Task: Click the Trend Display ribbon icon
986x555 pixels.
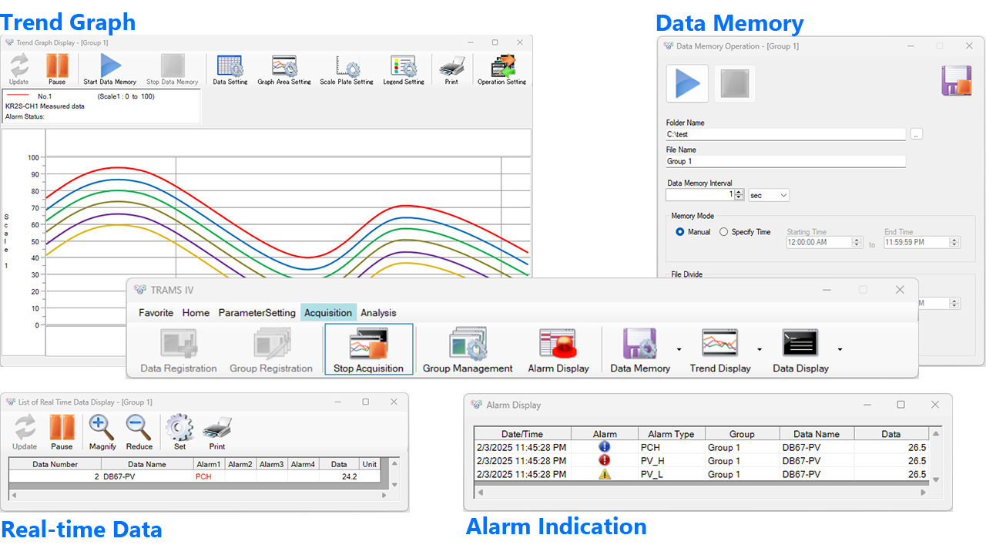Action: [x=720, y=351]
